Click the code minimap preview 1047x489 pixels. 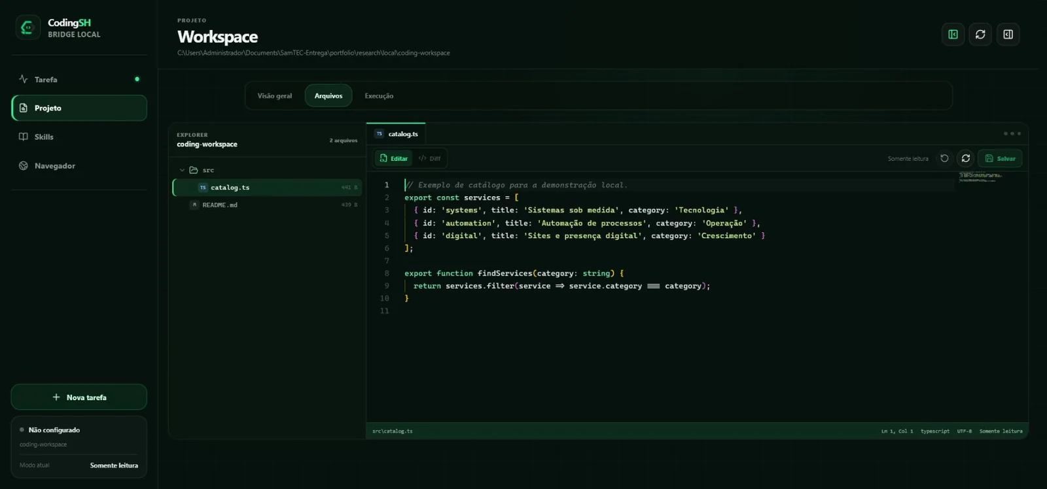(980, 177)
